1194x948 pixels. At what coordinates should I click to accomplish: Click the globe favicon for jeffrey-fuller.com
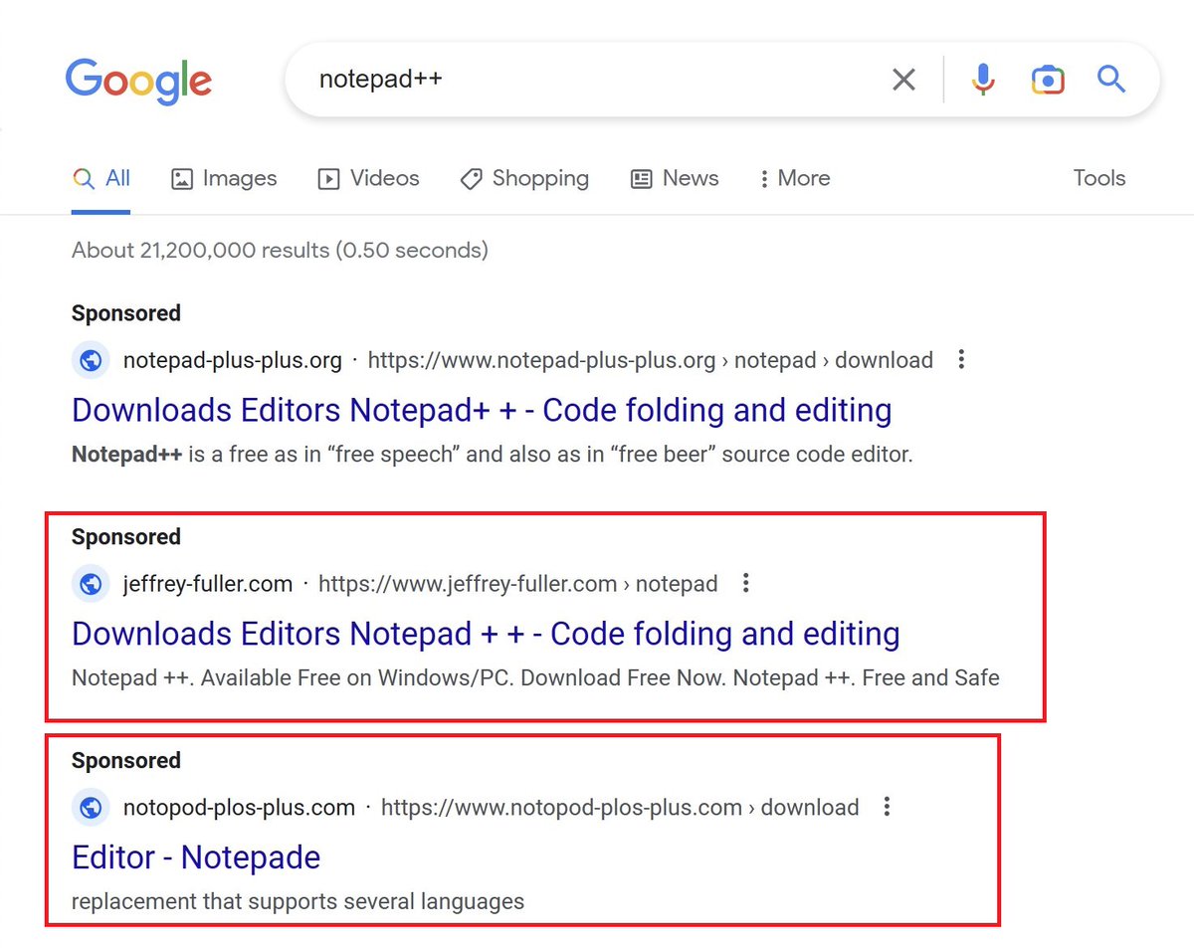point(91,584)
